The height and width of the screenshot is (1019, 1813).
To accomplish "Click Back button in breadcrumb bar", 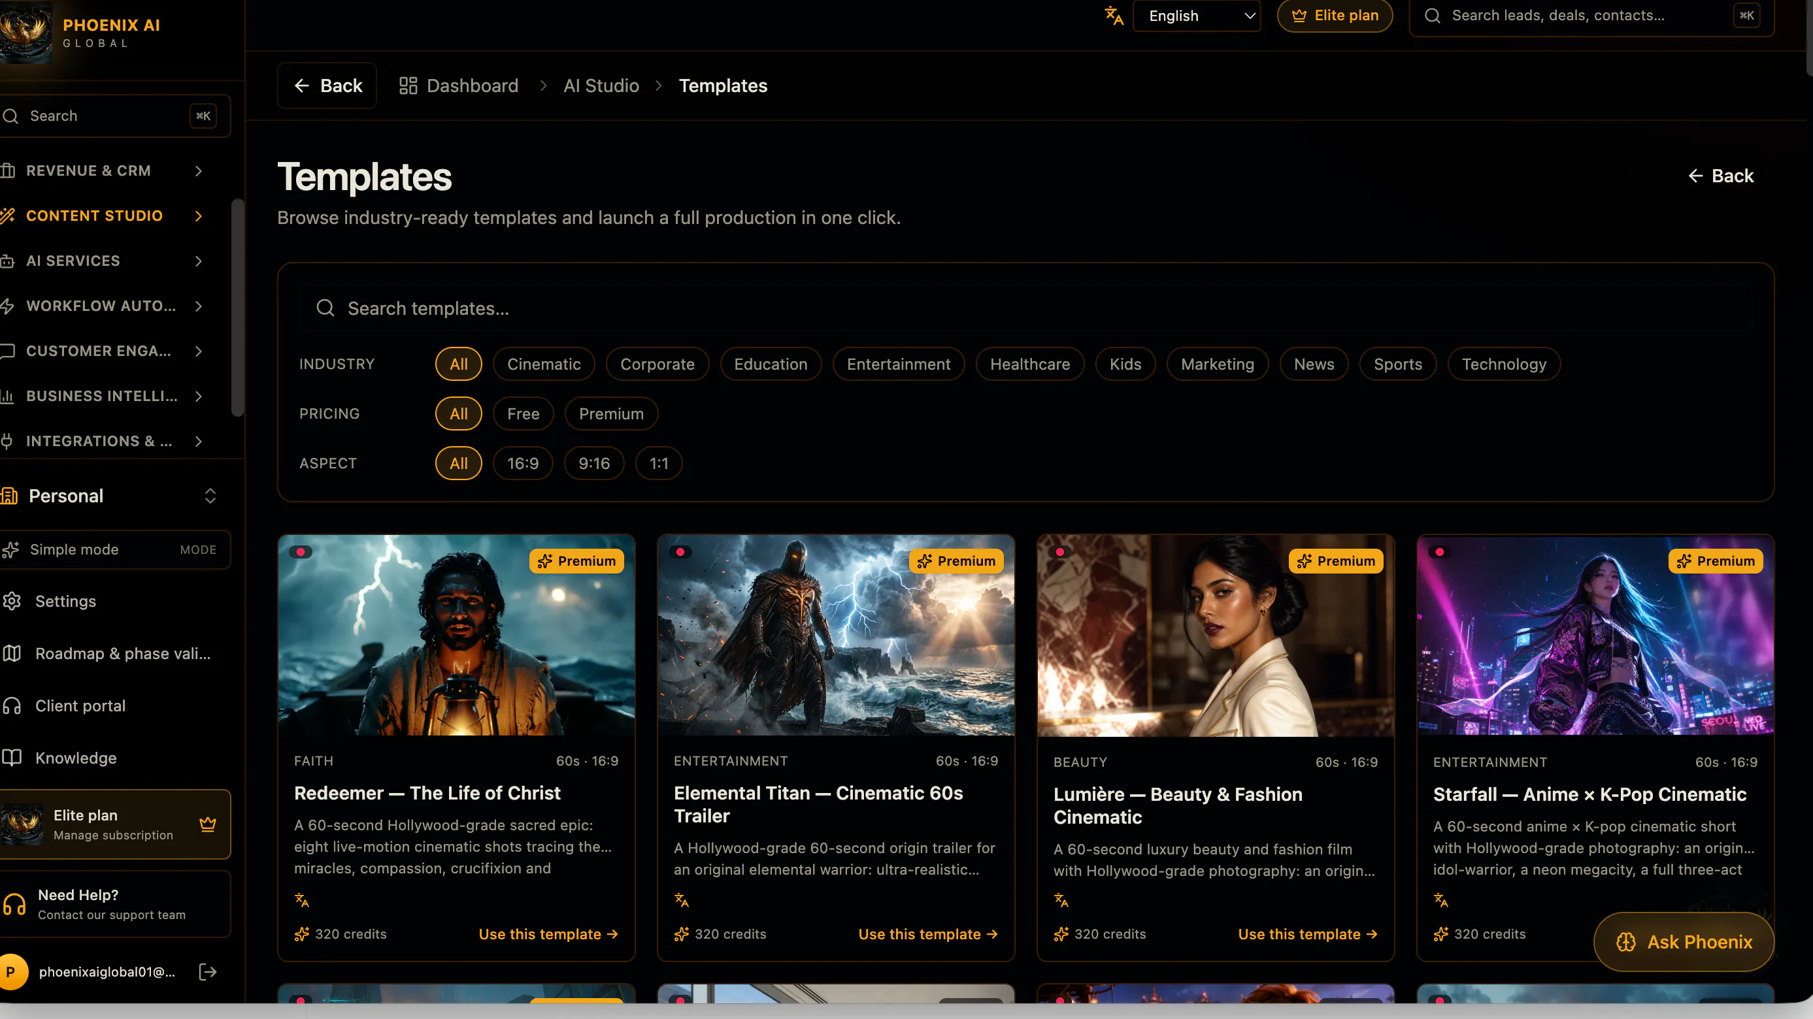I will click(327, 86).
